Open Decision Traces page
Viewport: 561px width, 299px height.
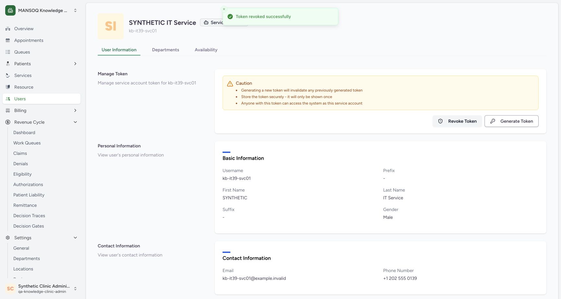[x=29, y=216]
